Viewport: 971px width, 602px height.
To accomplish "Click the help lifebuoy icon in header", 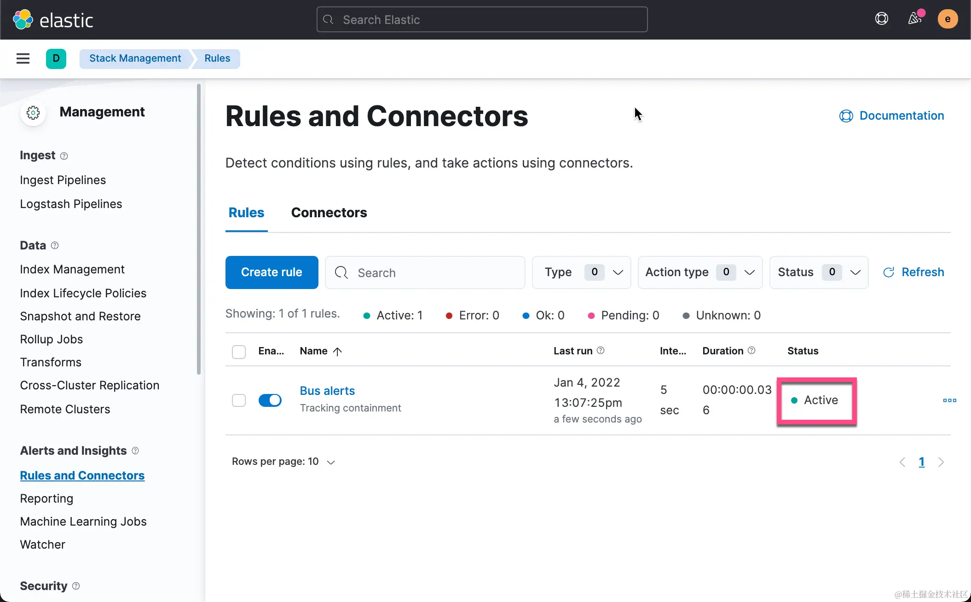I will pos(881,19).
